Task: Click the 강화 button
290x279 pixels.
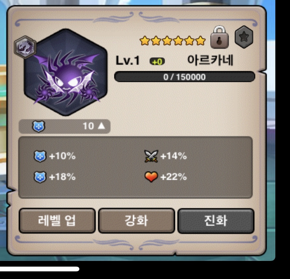Action: tap(136, 221)
